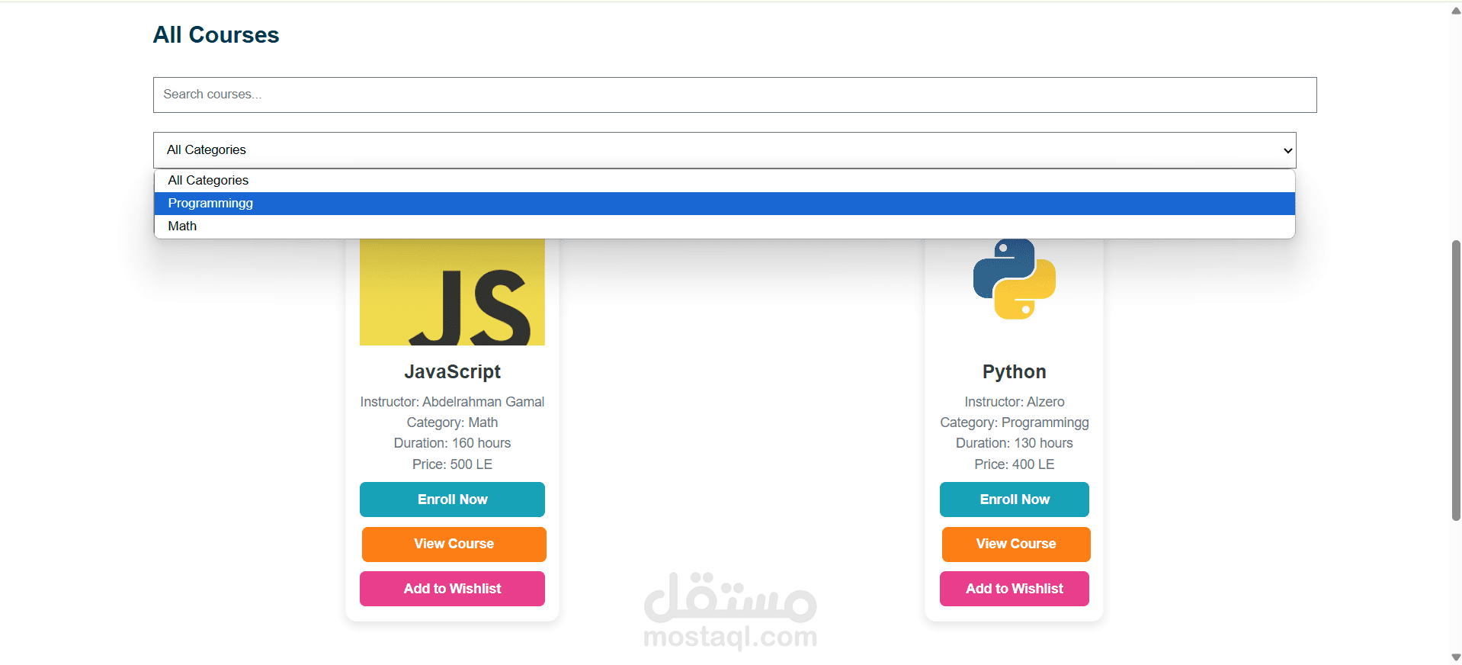Add Python course to Wishlist
The width and height of the screenshot is (1462, 665).
click(1015, 589)
